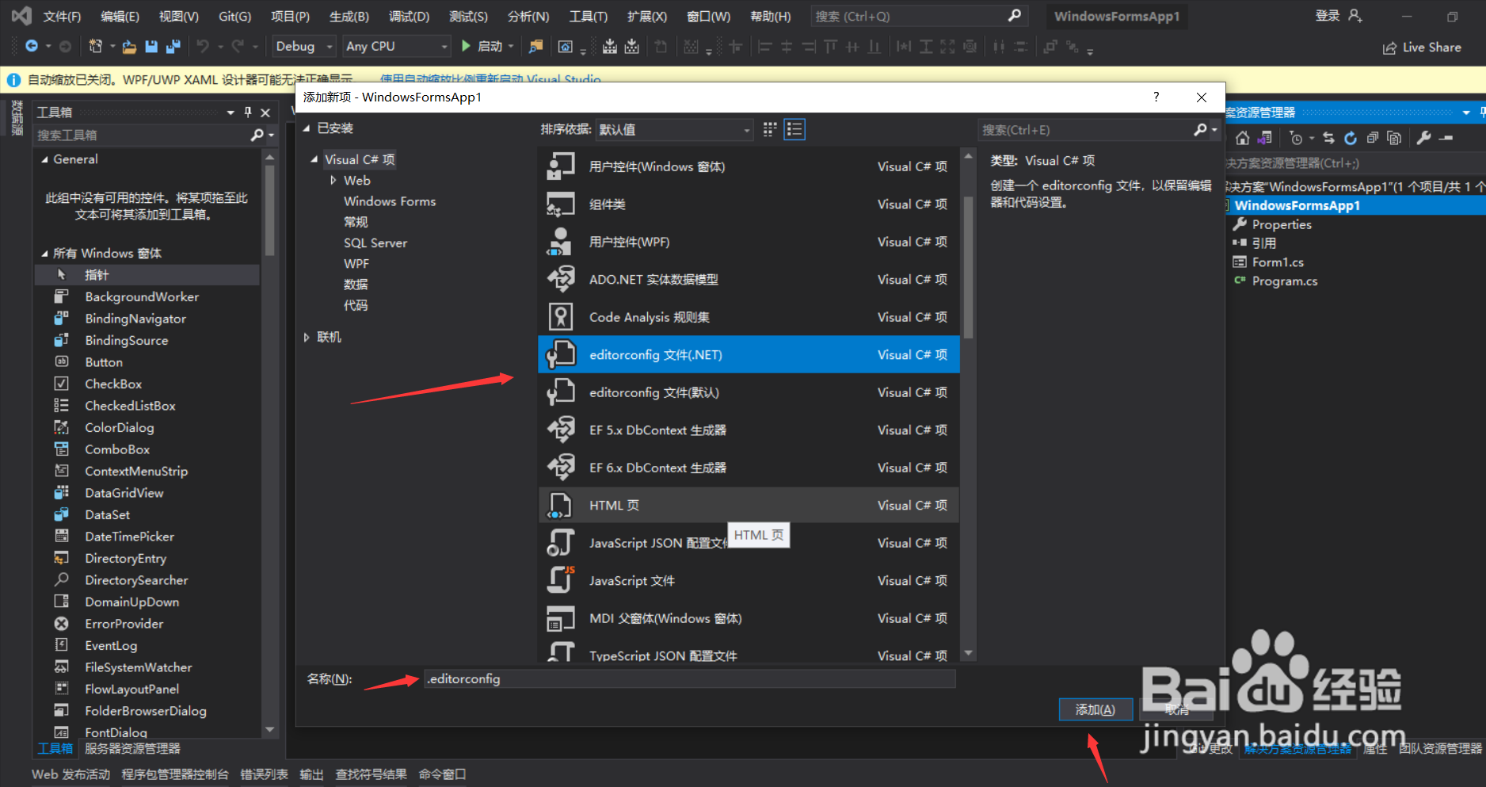Open Solution Explorer home view icon
The height and width of the screenshot is (787, 1486).
point(1242,137)
